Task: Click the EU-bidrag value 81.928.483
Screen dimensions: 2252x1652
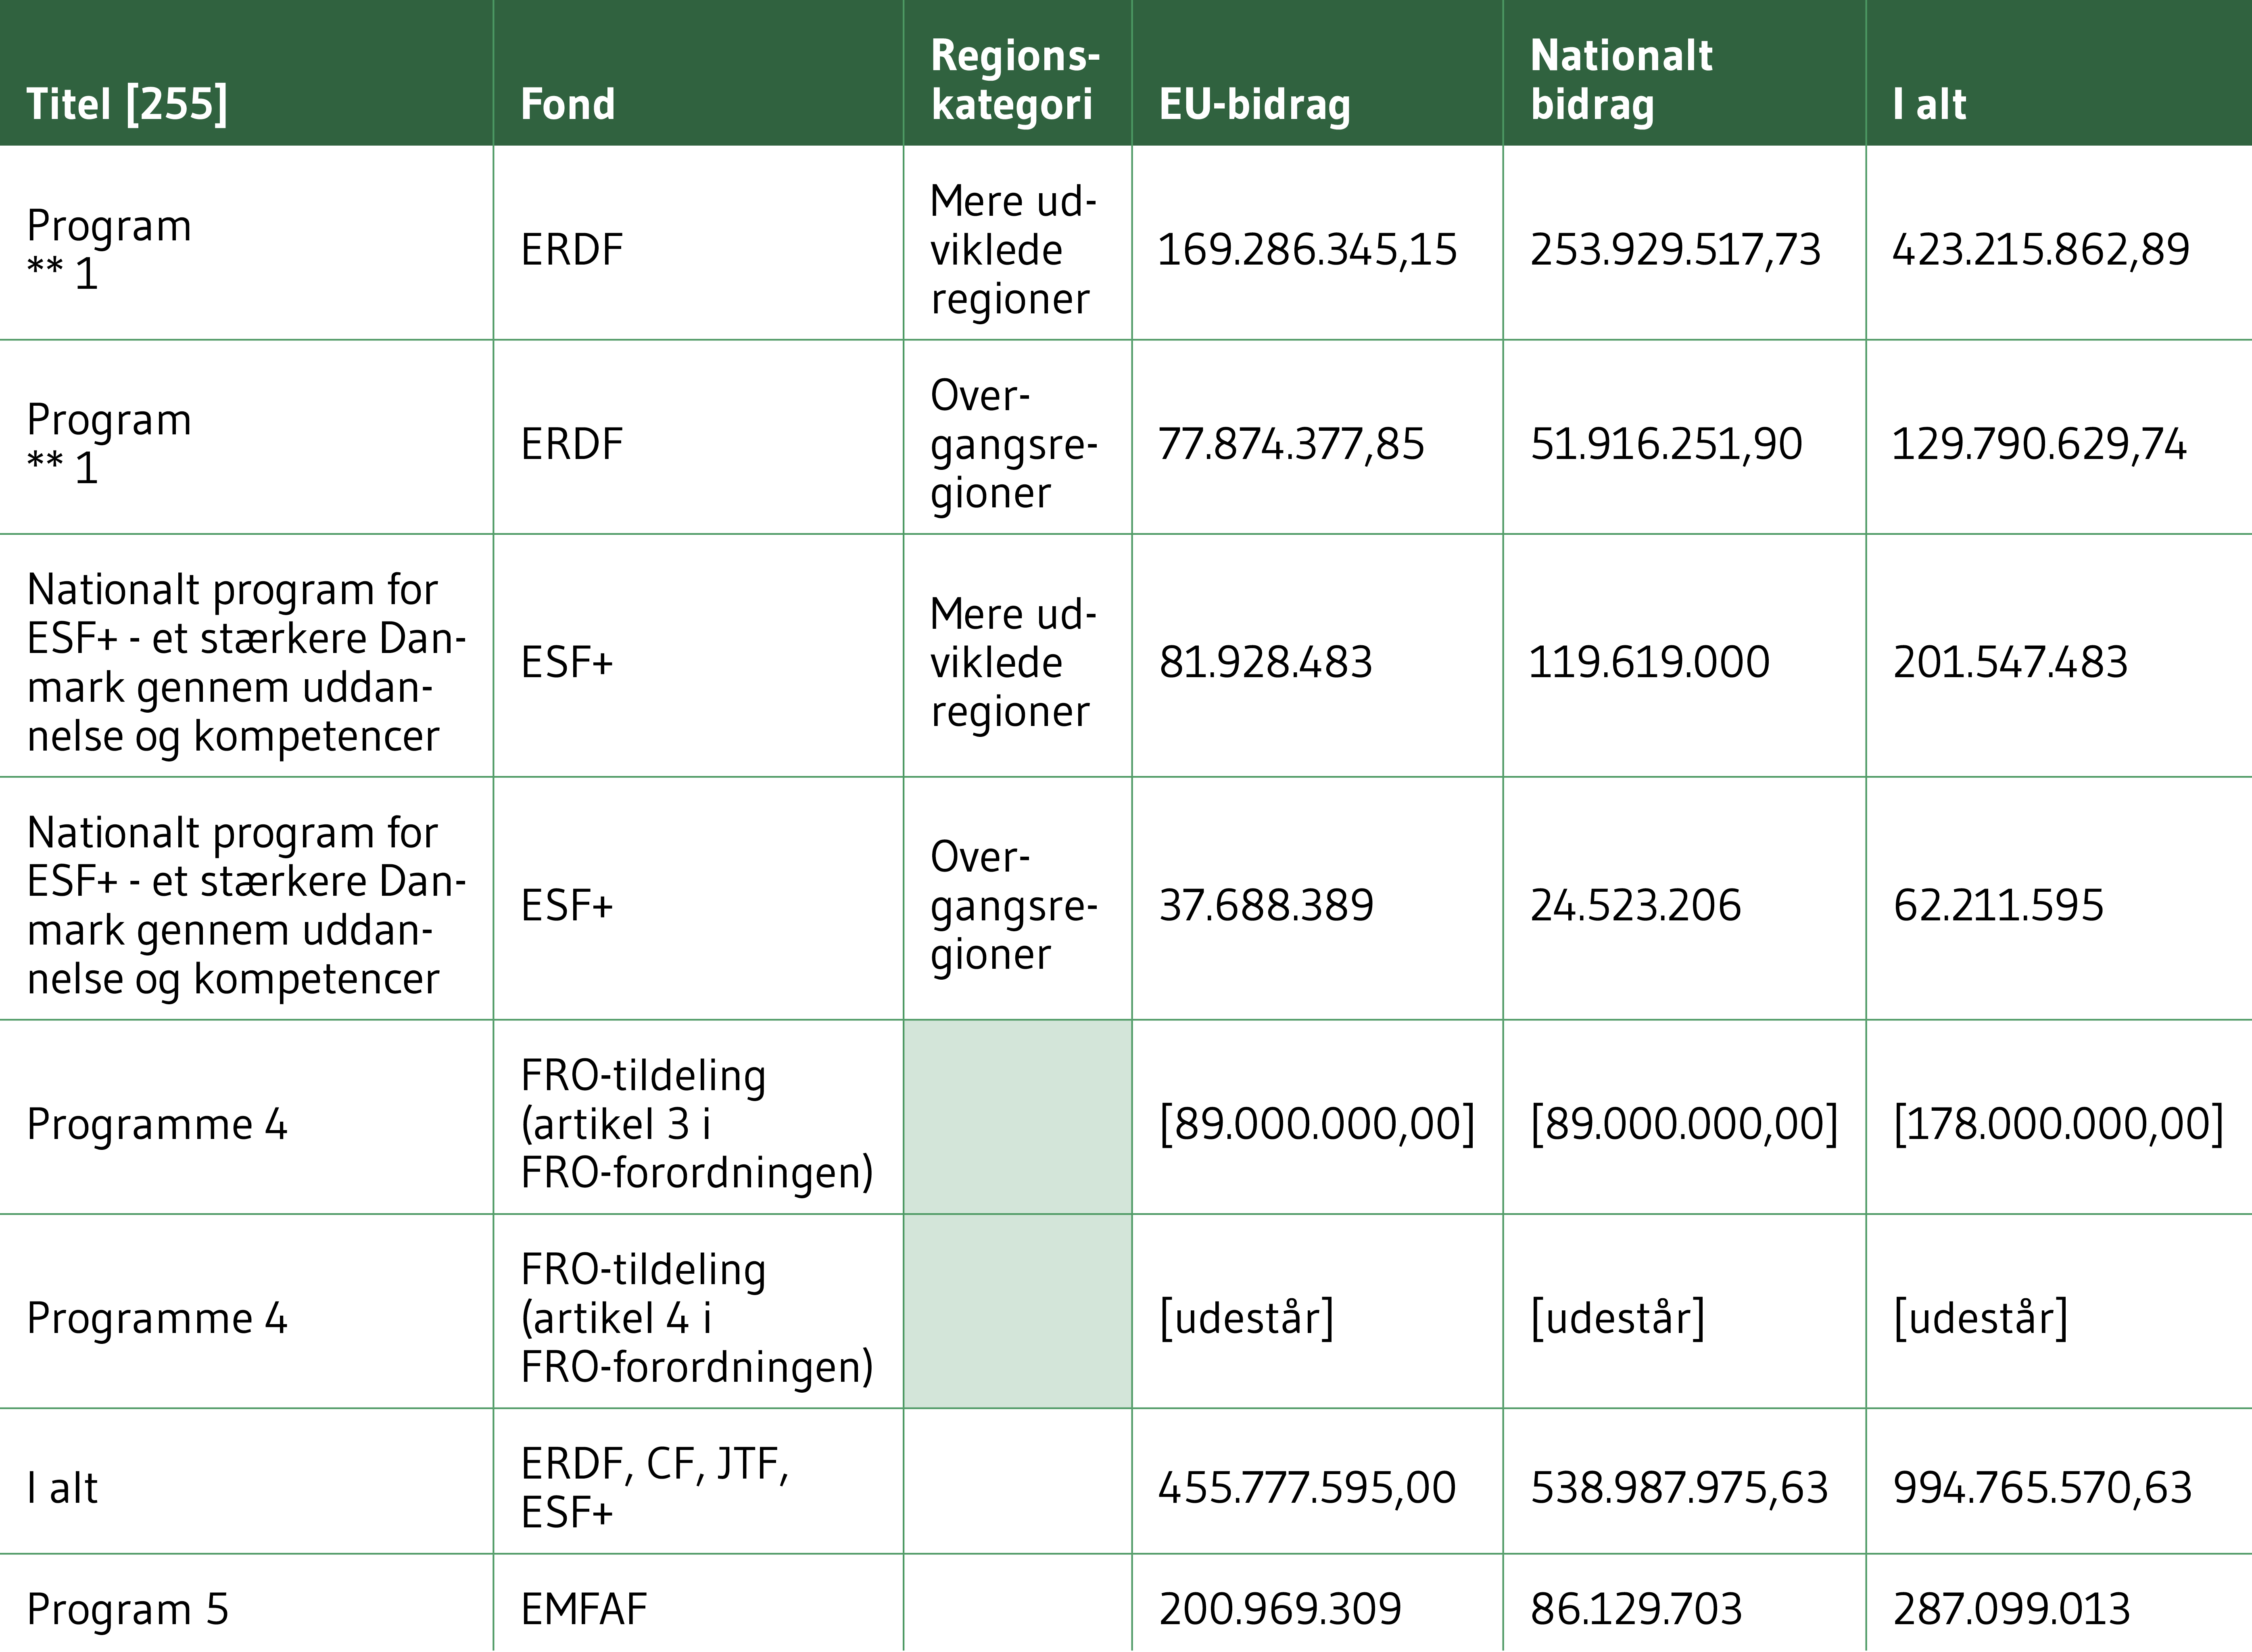Action: (1265, 662)
